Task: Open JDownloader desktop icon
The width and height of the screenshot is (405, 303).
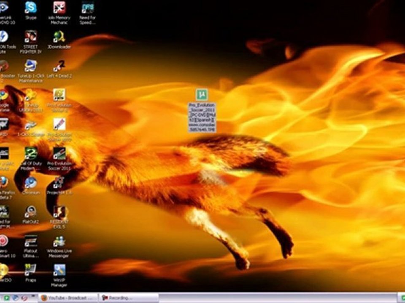Action: coord(59,40)
